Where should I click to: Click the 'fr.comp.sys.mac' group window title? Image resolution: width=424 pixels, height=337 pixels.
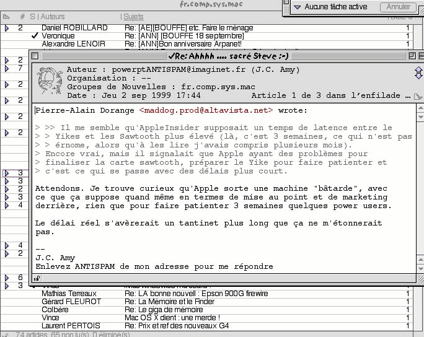point(211,4)
